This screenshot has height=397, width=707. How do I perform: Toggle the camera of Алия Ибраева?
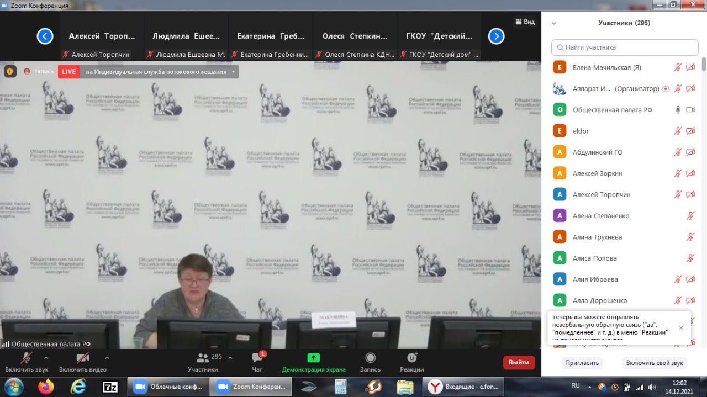tap(690, 279)
